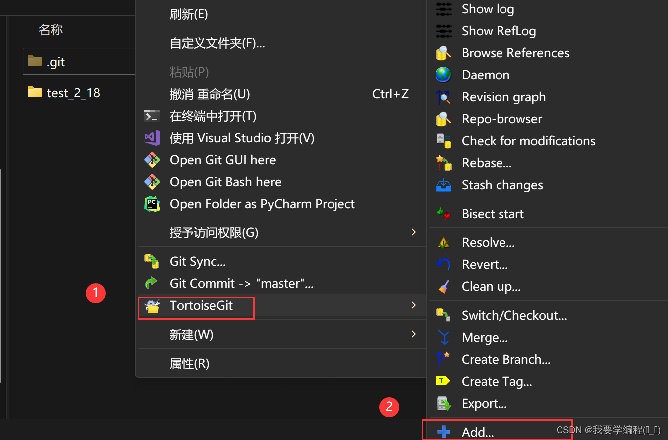Click the Show log icon

point(443,9)
